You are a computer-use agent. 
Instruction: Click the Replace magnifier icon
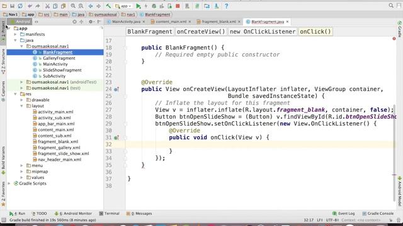click(x=81, y=6)
